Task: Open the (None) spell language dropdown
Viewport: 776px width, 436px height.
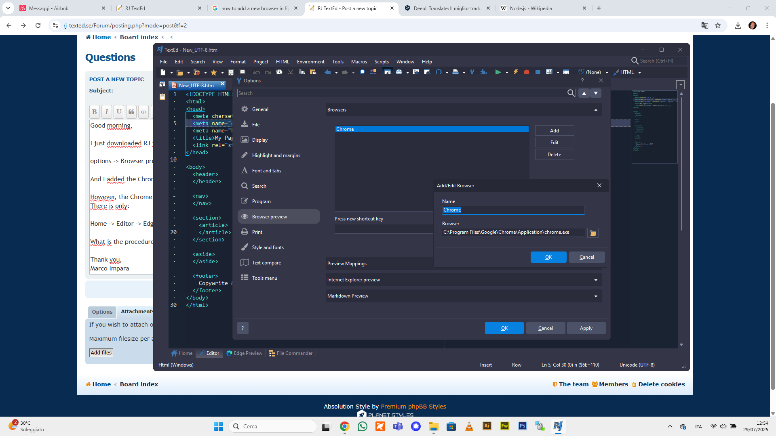Action: 607,73
